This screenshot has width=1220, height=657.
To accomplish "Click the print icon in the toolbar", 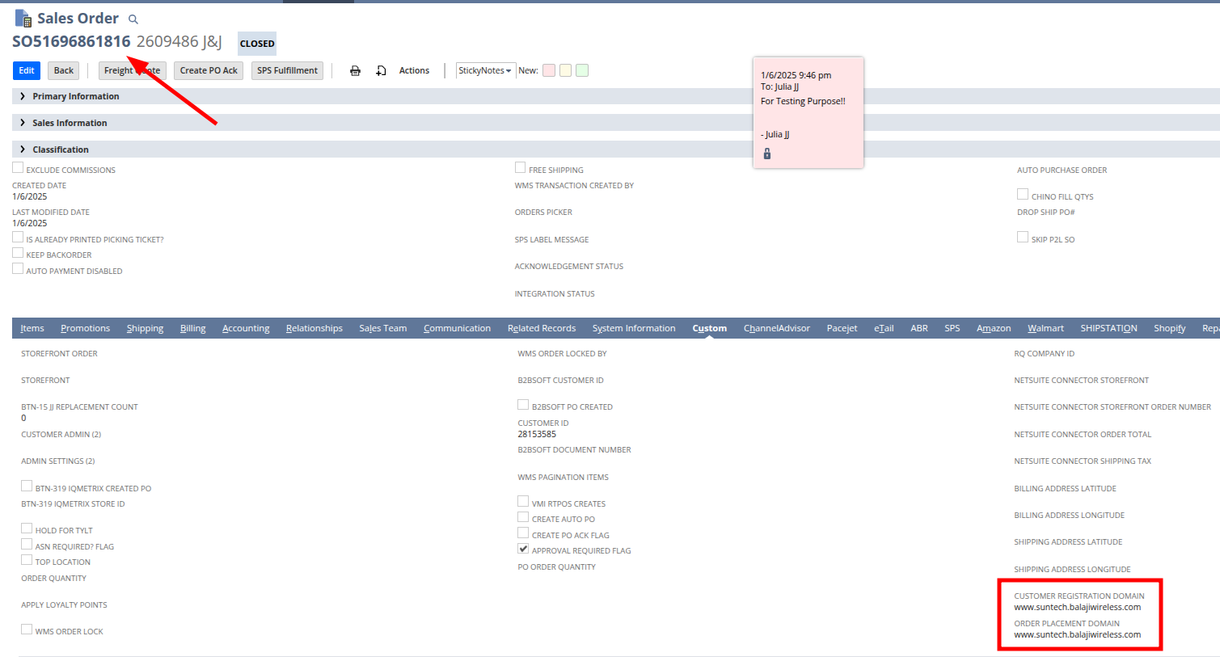I will (x=355, y=71).
